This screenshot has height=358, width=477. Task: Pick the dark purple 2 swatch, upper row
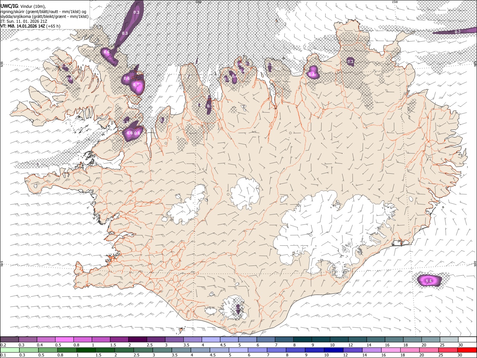(137, 340)
